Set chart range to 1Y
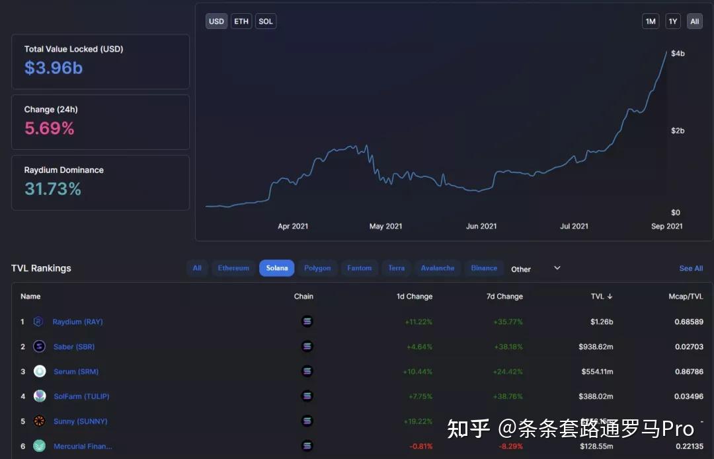 point(673,21)
